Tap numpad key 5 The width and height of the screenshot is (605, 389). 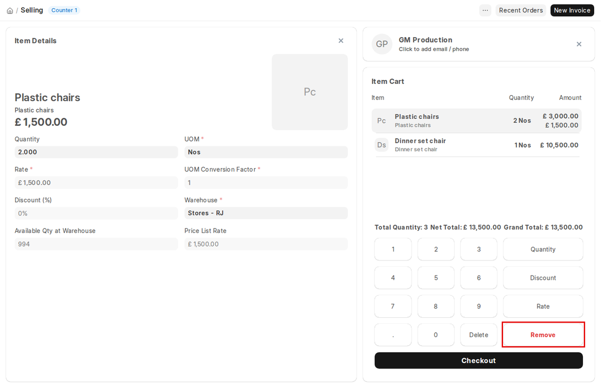(435, 278)
